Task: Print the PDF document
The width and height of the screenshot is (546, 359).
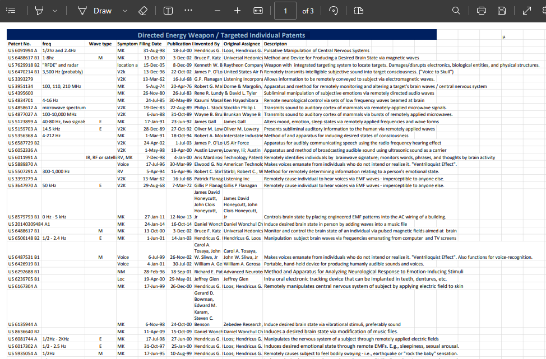Action: coord(482,11)
